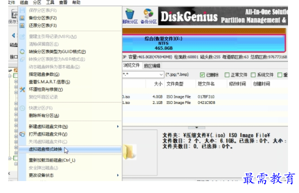Image resolution: width=299 pixels, height=193 pixels.
Task: Click the folder thumbnail in preview pane
Action: tap(129, 152)
